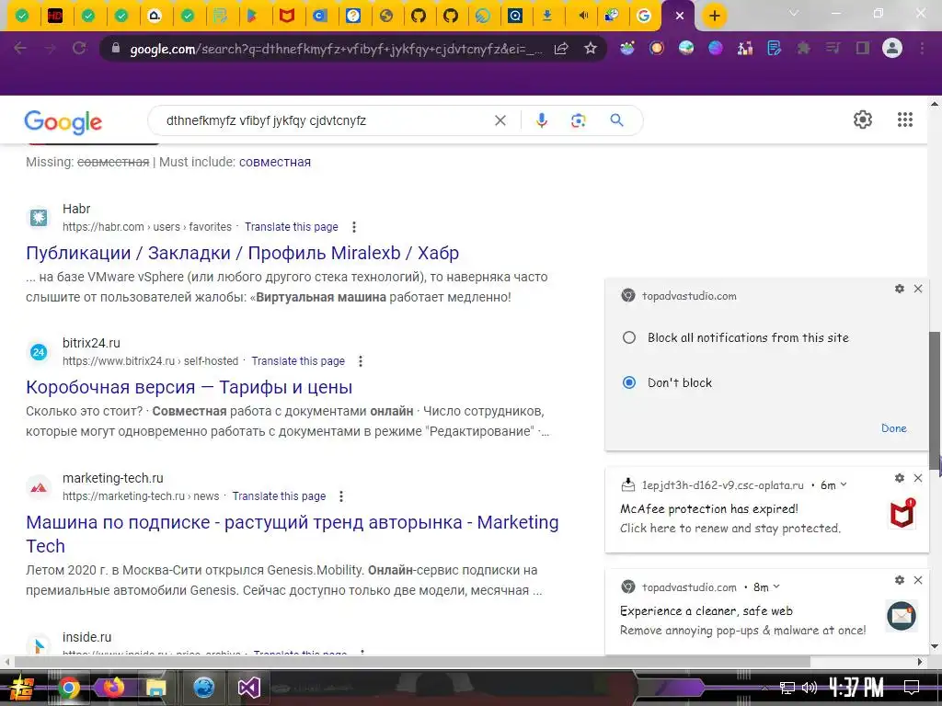Screen dimensions: 942x706
Task: Open the Extensions puzzle-piece menu
Action: (803, 48)
